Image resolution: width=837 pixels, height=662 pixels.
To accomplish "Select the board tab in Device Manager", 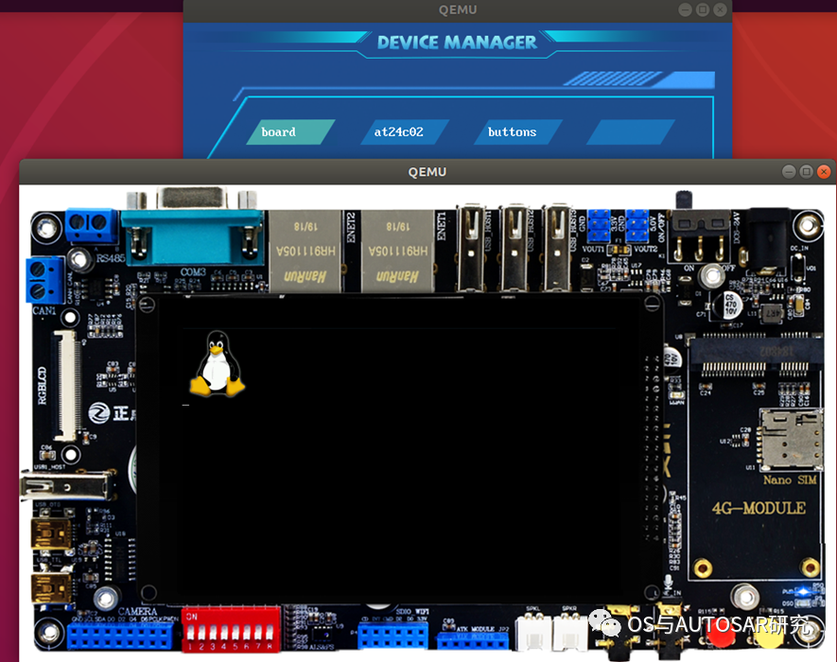I will pos(290,131).
